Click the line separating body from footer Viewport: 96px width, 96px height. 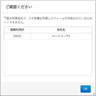tap(48, 83)
